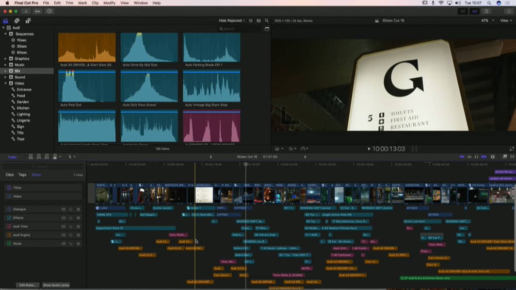Screen dimensions: 516x290
Task: Collapse the Sequences folder
Action: (x=6, y=34)
